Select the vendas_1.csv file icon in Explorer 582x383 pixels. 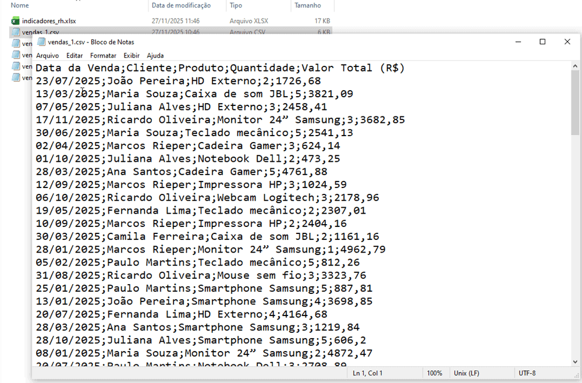(16, 32)
